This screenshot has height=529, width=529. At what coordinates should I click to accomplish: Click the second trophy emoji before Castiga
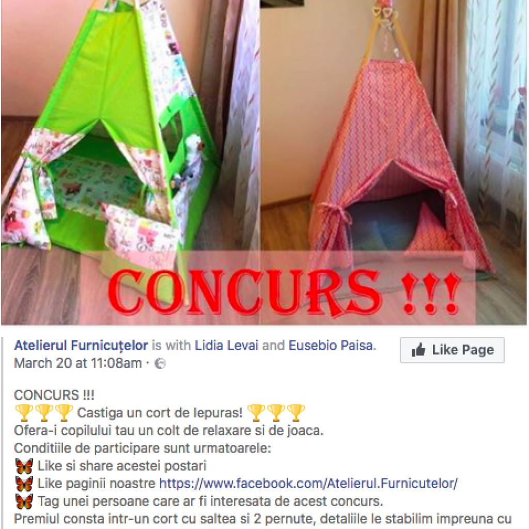point(44,413)
